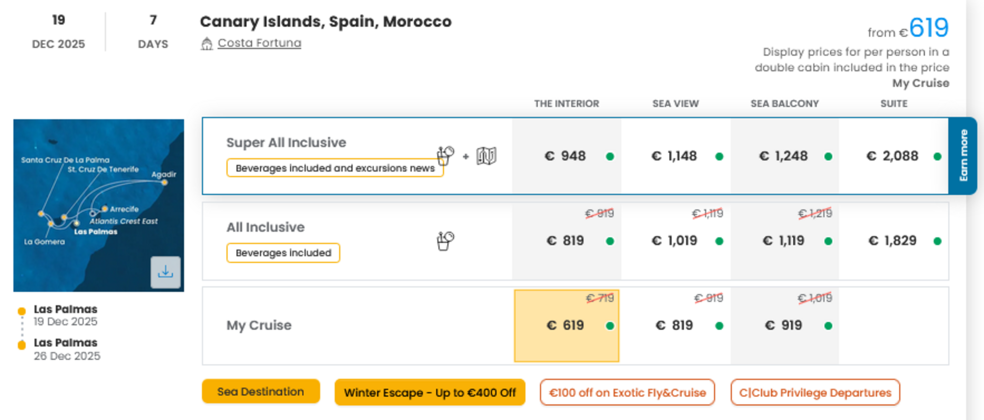Click the ship icon beside Costa Fortuna
The width and height of the screenshot is (984, 420).
(207, 44)
